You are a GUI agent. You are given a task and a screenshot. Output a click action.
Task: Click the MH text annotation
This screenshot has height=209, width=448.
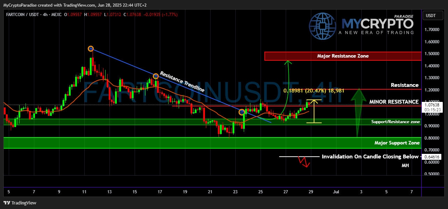tap(405, 165)
